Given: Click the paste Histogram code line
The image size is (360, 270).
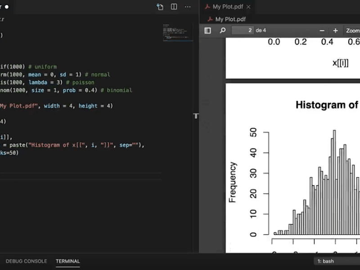Looking at the screenshot, I should tap(72, 145).
